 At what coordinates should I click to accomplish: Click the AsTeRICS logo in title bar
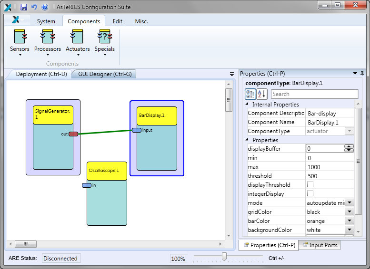coord(8,7)
